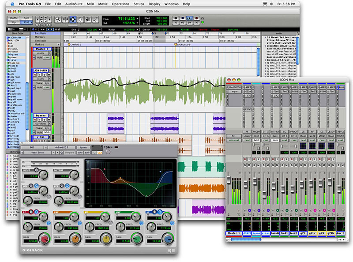This screenshot has width=353, height=262.
Task: Open the Markers ruler dropdown arrow
Action: pyautogui.click(x=59, y=45)
